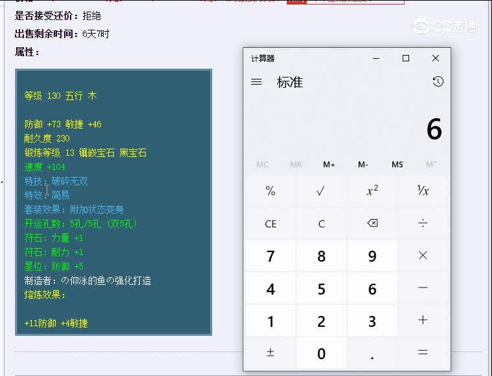This screenshot has width=492, height=376.
Task: Open the calculator history panel
Action: (438, 81)
